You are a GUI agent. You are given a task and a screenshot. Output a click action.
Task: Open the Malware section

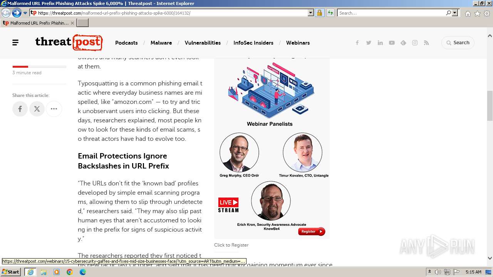161,43
